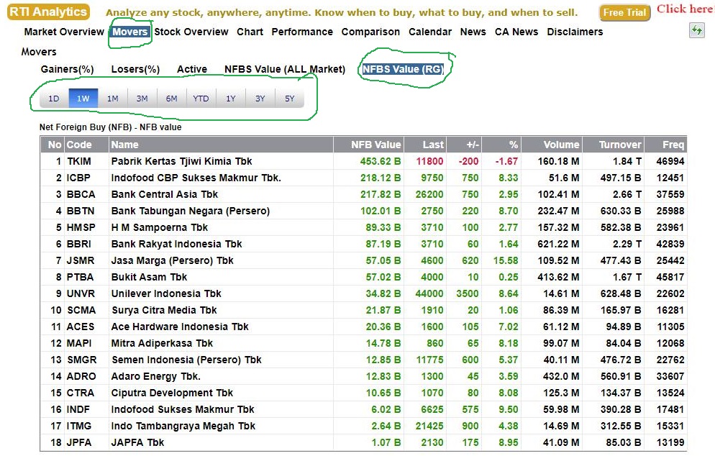Viewport: 715px width, 456px height.
Task: Show Gainers(%) movers list
Action: [67, 69]
